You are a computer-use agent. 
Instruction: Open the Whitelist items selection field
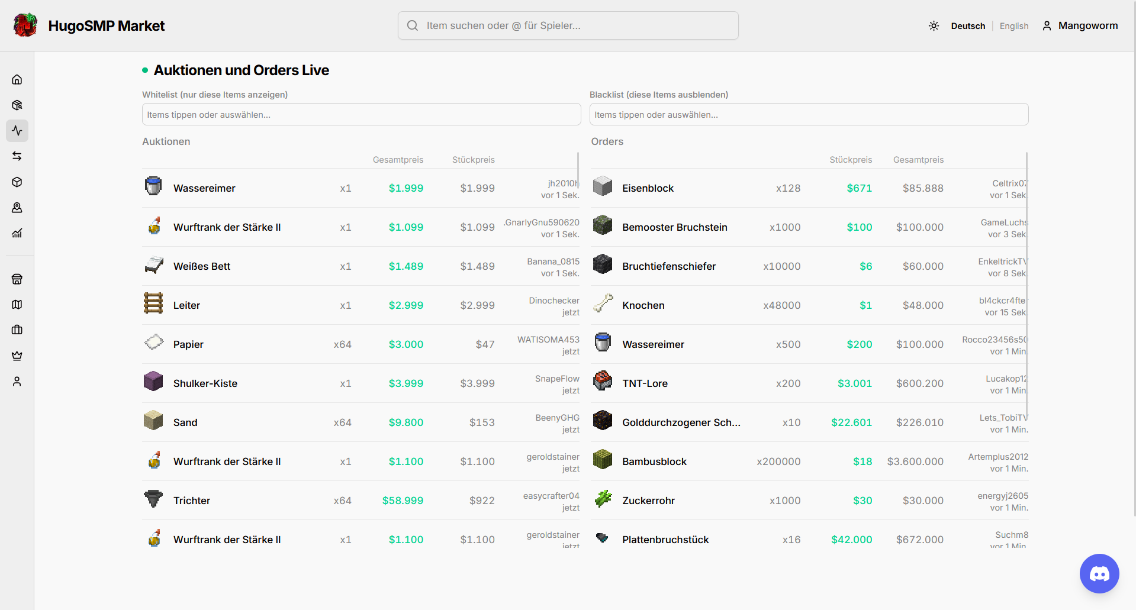[362, 114]
